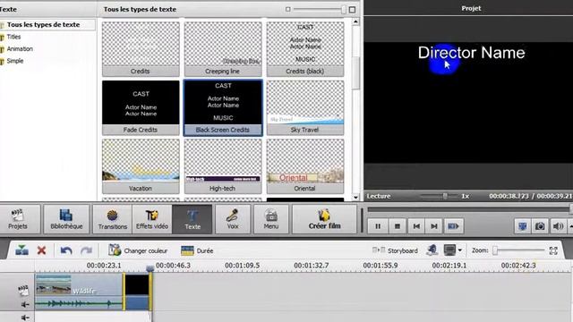Click the 00:01:09.5 ruler mark
Image resolution: width=573 pixels, height=322 pixels.
coord(243,266)
